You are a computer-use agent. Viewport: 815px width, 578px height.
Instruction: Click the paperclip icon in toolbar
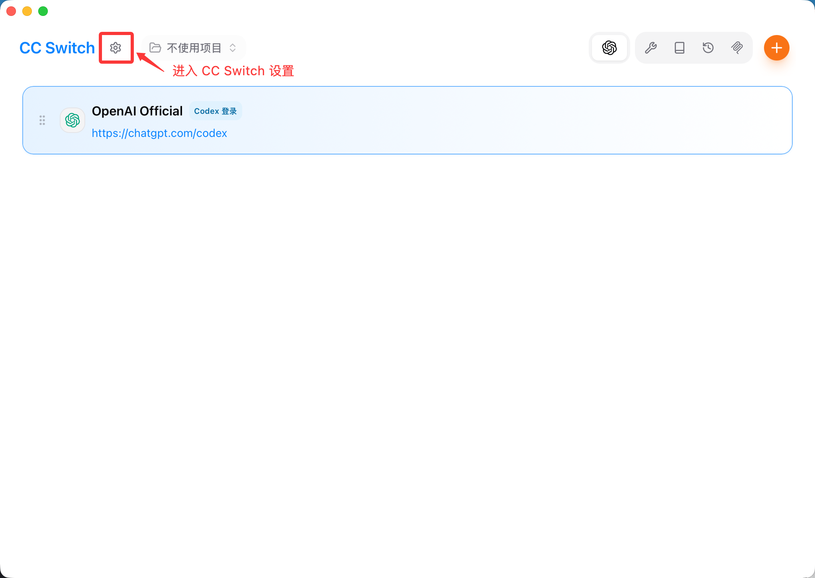pos(737,48)
